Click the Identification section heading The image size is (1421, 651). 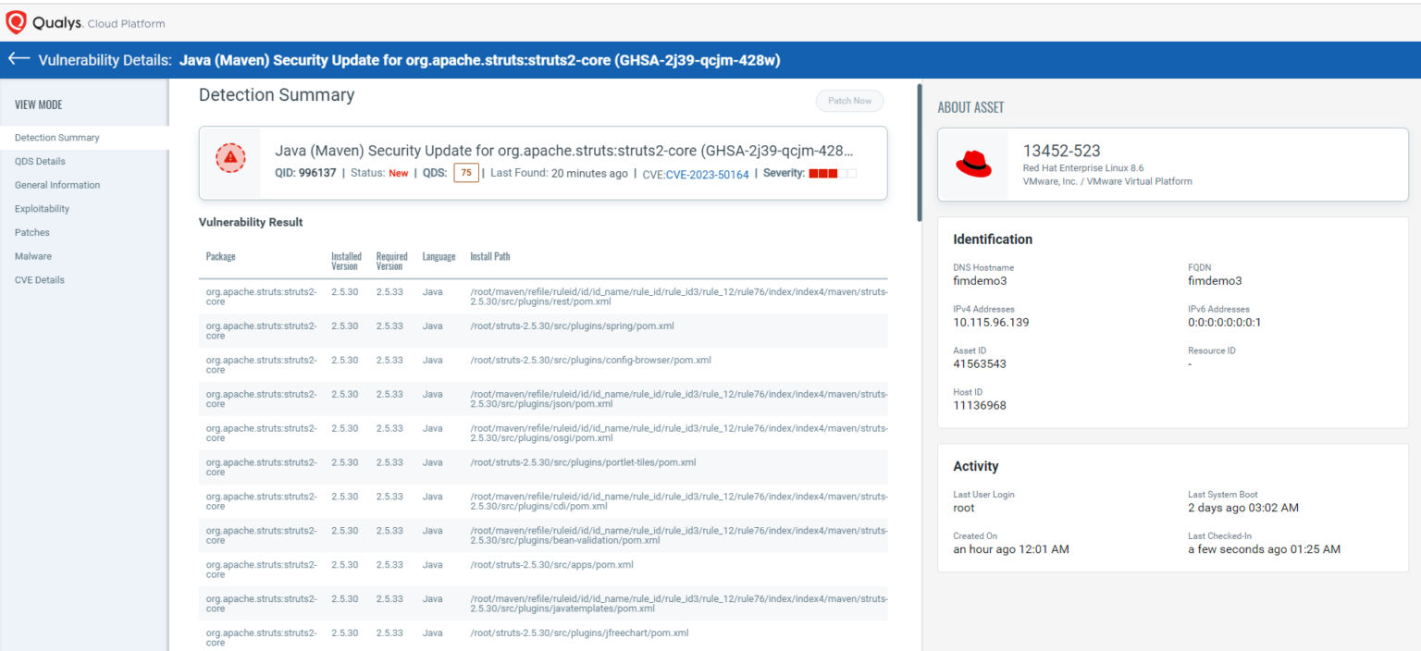pos(993,240)
